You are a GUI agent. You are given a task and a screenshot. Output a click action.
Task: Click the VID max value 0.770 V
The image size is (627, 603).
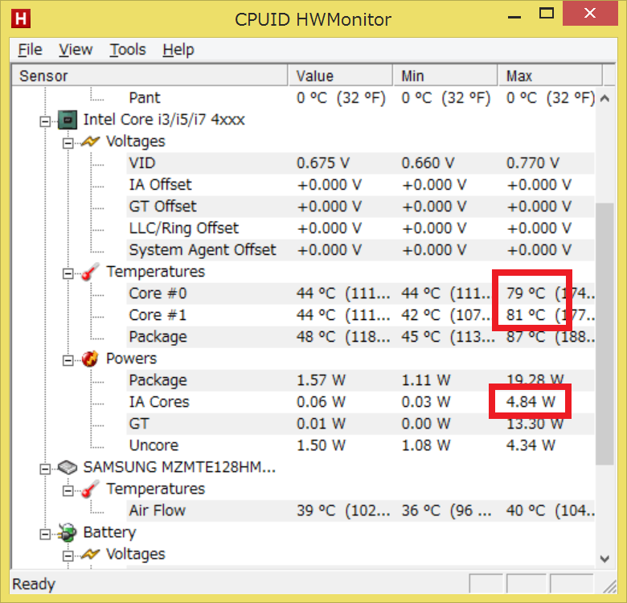[533, 162]
